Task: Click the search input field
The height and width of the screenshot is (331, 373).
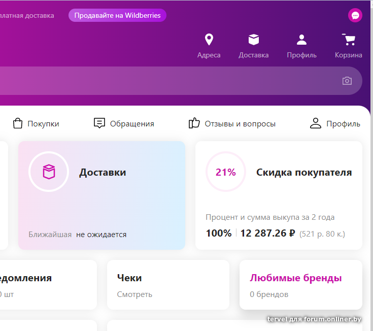Action: (x=181, y=81)
